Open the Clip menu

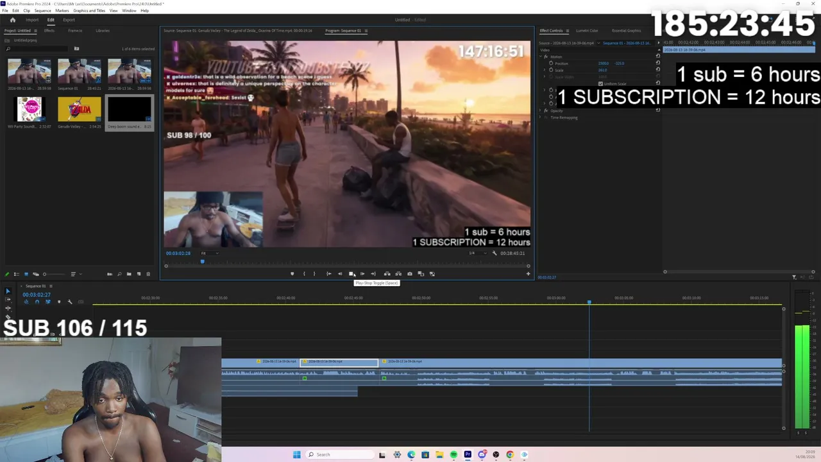click(x=26, y=11)
